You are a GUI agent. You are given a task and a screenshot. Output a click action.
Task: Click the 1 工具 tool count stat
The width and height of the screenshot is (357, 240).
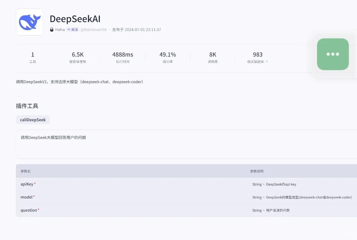click(x=32, y=57)
